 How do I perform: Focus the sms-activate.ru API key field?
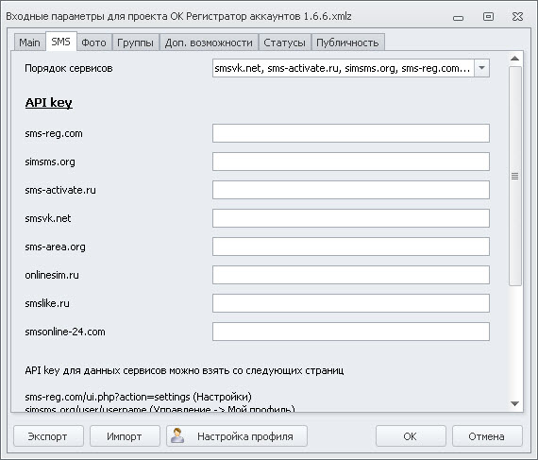coord(351,190)
